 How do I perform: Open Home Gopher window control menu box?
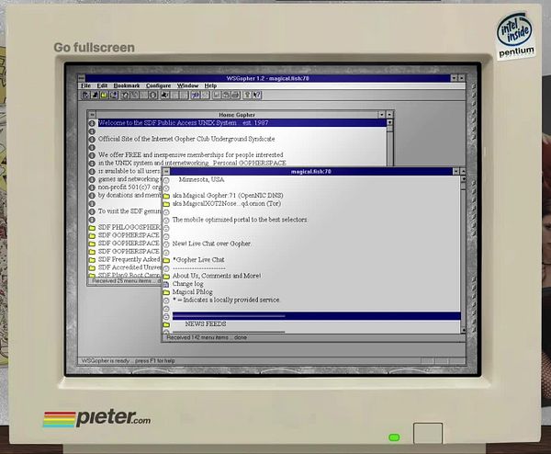(92, 115)
